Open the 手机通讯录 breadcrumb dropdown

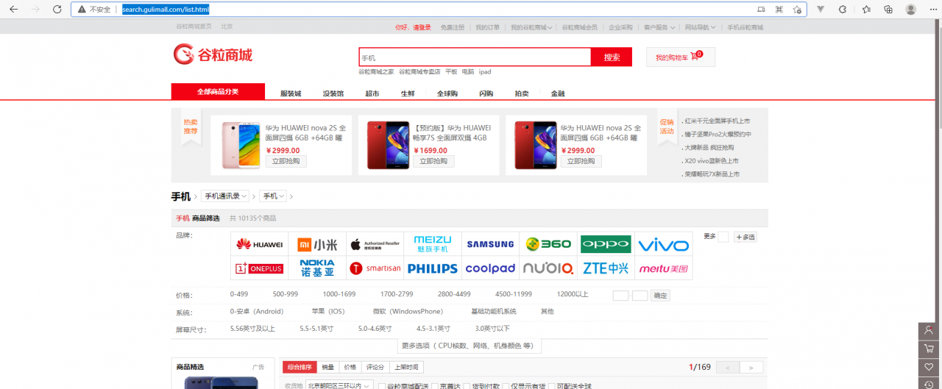pos(226,196)
